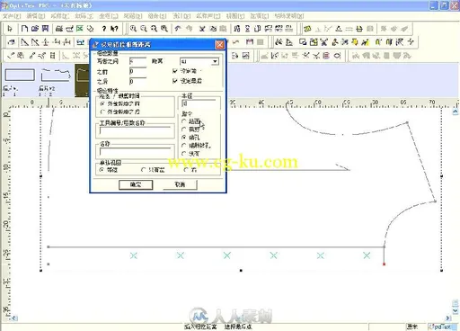Select the arrow pointer tool in toolbar
The width and height of the screenshot is (460, 331).
click(10, 29)
